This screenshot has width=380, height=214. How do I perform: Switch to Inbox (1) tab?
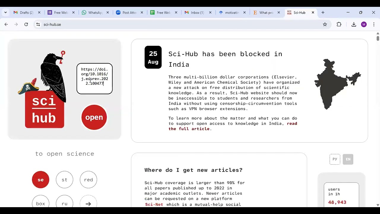[198, 12]
